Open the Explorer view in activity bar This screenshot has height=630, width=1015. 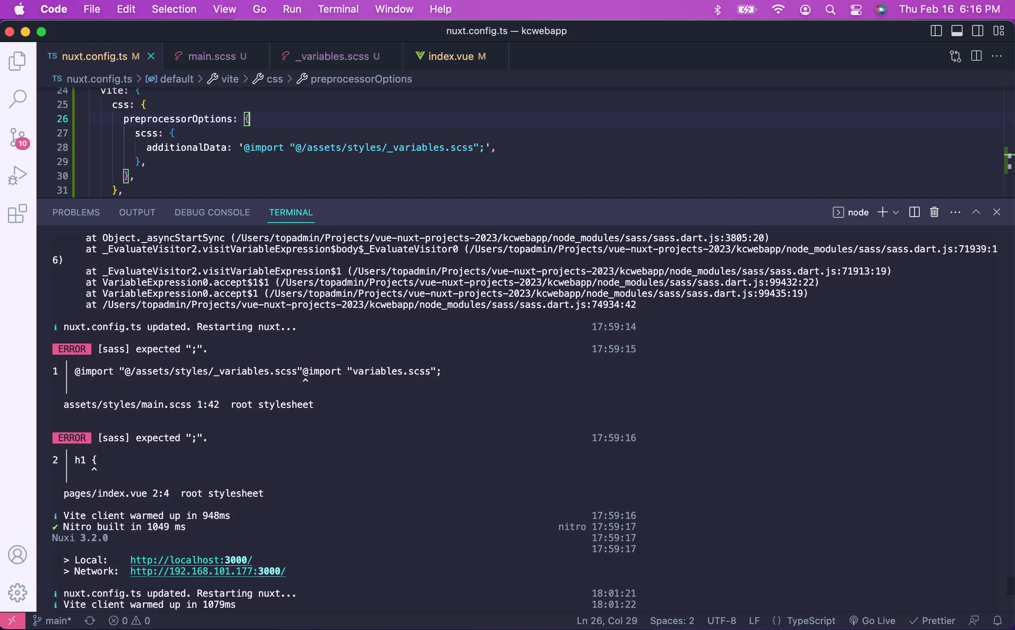(17, 61)
